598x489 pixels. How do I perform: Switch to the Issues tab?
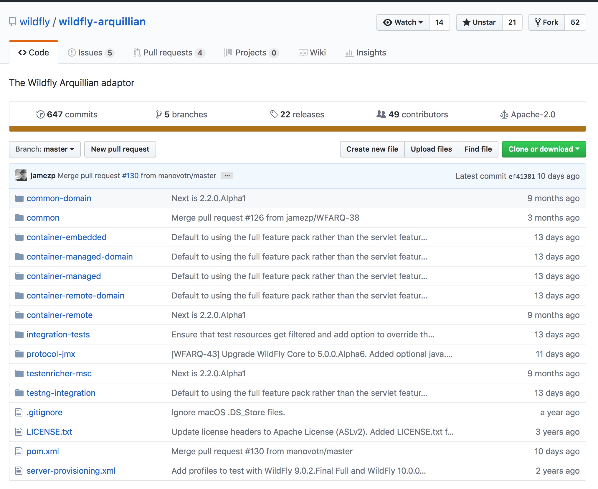[x=90, y=52]
